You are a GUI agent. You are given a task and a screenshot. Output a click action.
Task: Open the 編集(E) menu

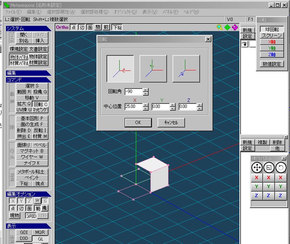34,12
